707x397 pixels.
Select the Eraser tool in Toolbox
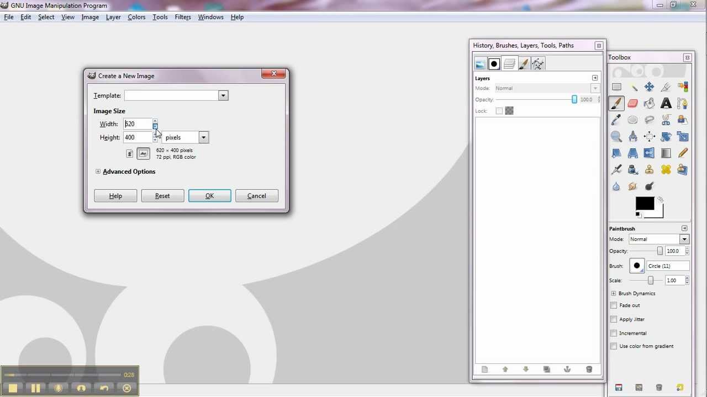632,104
